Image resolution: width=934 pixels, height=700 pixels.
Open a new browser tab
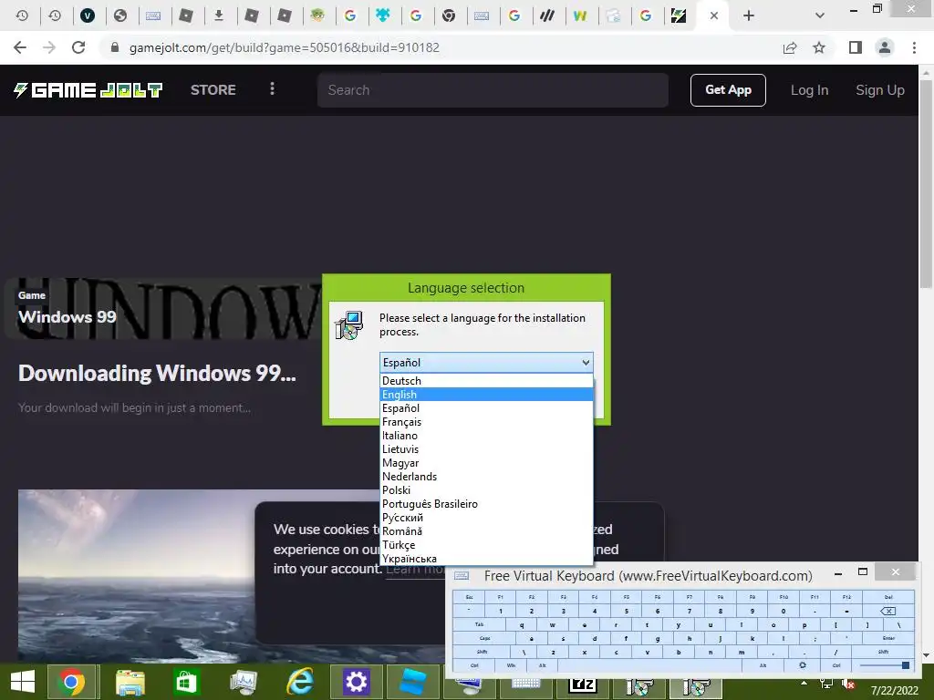click(749, 15)
